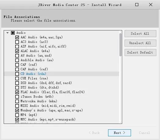
Task: Click the Select Default button
Action: [140, 52]
